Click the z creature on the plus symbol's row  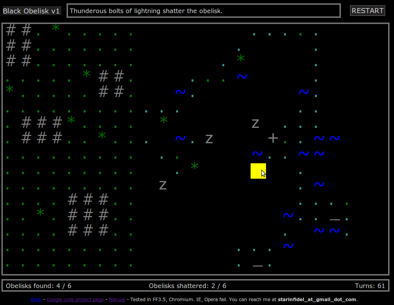[x=209, y=139]
